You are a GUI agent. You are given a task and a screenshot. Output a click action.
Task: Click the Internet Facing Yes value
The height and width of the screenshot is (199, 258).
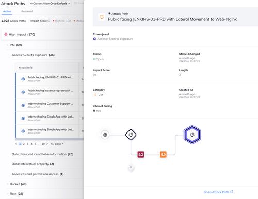pyautogui.click(x=97, y=111)
